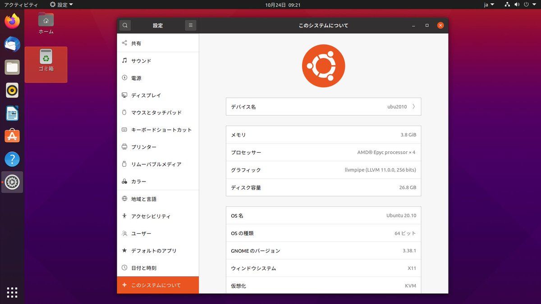
Task: Click the 日付と時刻 clock icon
Action: [x=124, y=268]
